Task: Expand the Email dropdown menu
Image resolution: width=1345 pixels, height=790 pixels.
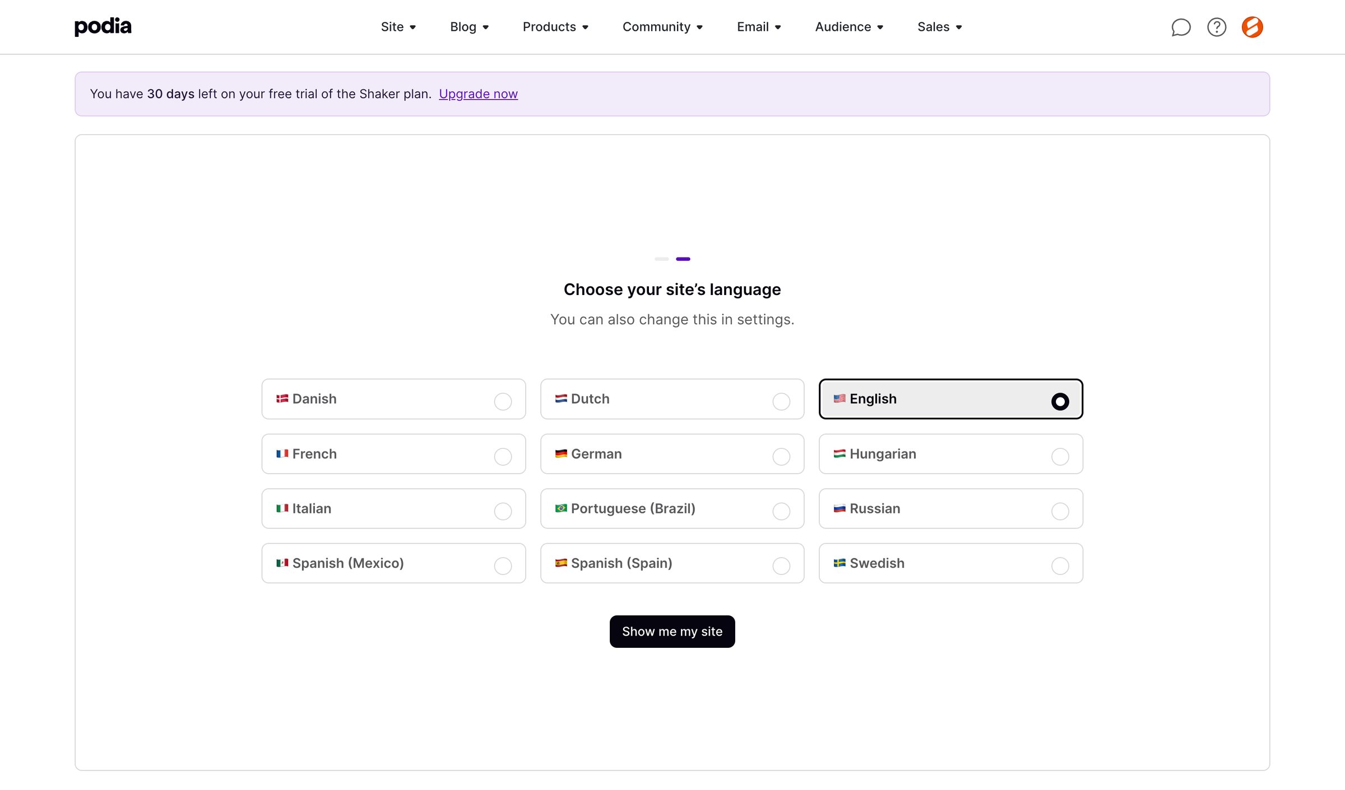Action: point(759,27)
